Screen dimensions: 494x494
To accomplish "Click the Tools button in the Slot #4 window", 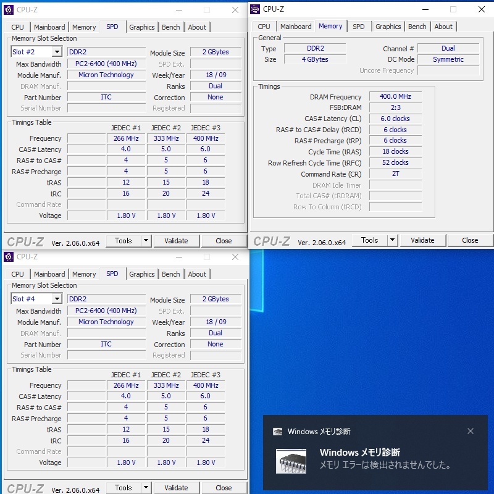I will [x=123, y=488].
